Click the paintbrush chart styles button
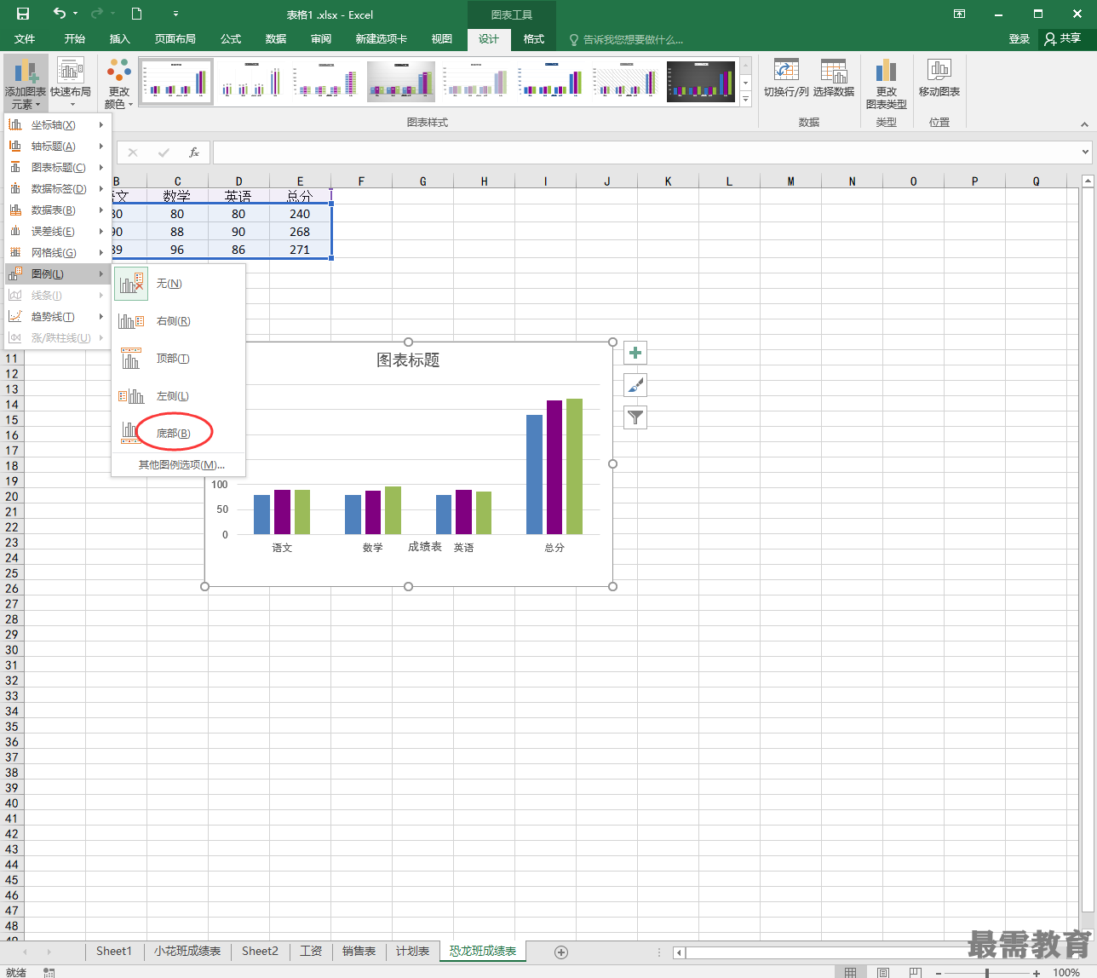Screen dimensions: 1097x978 point(635,385)
